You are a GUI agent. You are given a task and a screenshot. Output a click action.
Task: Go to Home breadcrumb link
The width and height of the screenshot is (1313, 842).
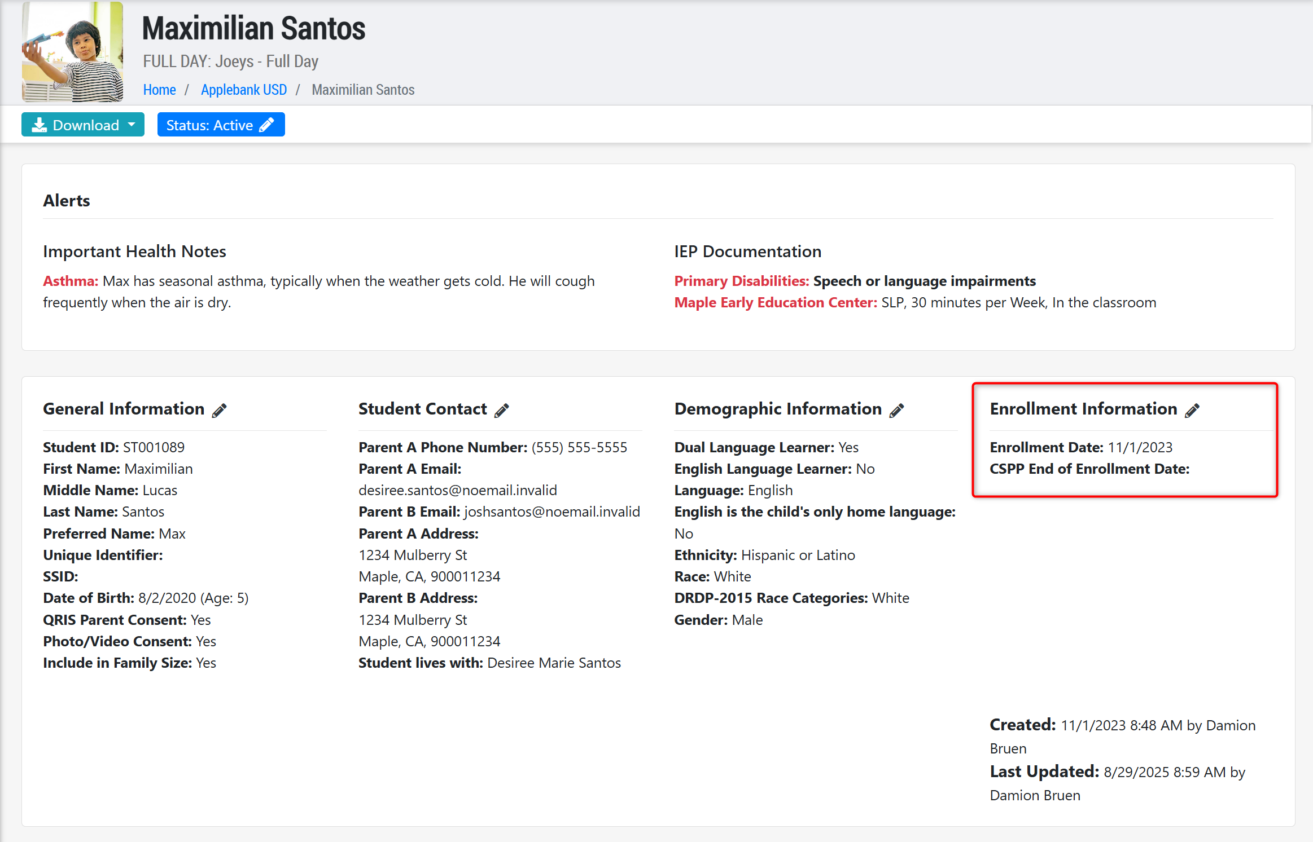tap(159, 90)
